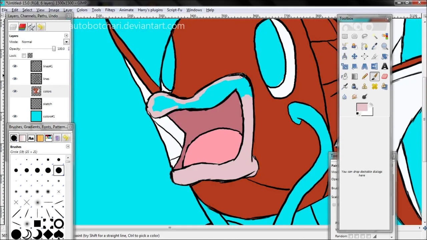Switch to the Fonts tab
This screenshot has width=427, height=240.
(31, 138)
